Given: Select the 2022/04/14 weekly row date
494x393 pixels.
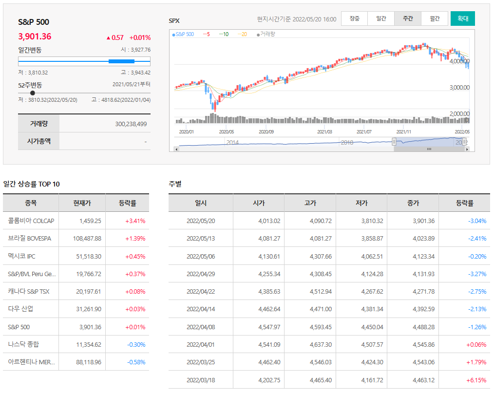Looking at the screenshot, I should pos(201,309).
